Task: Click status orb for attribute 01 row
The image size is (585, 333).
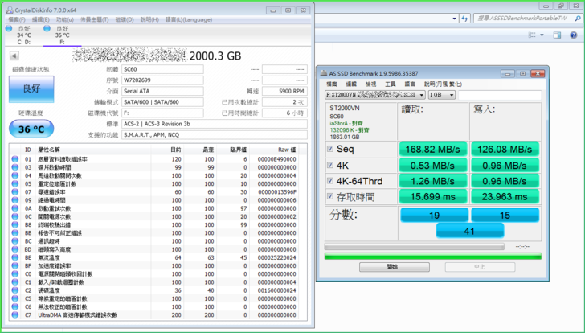Action: [x=15, y=159]
